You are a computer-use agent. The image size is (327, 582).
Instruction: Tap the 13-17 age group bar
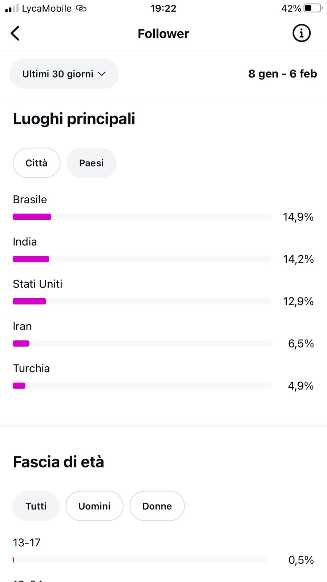141,560
